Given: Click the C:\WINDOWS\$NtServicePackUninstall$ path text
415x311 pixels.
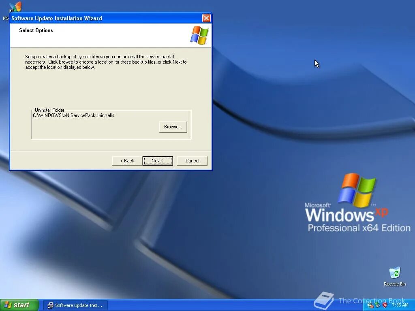Looking at the screenshot, I should pyautogui.click(x=74, y=115).
